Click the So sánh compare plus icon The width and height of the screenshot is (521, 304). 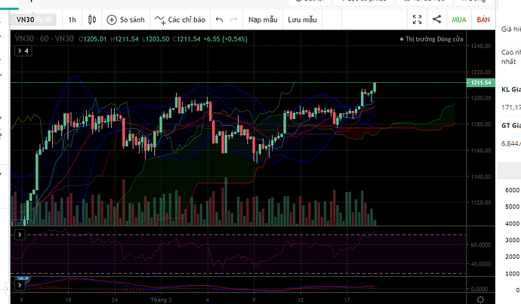coord(112,20)
